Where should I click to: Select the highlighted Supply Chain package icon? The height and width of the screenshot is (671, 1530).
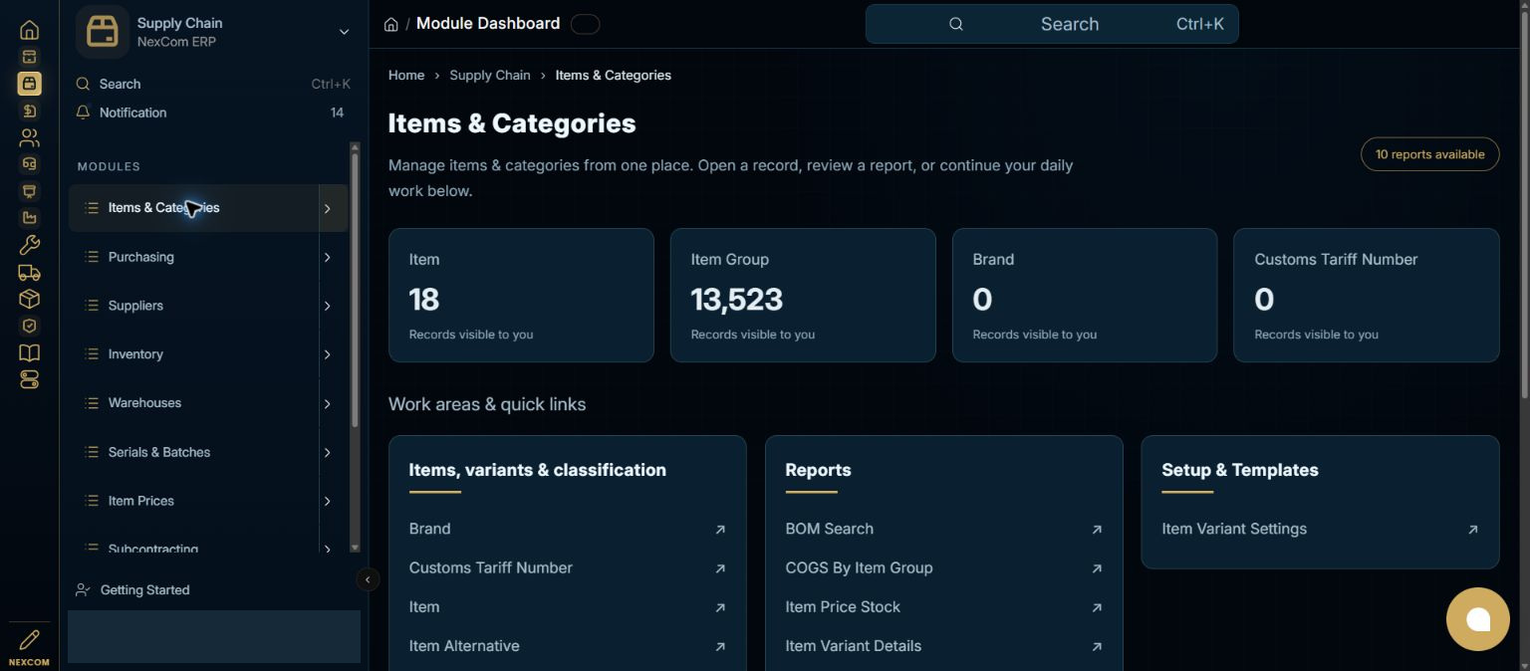point(29,84)
